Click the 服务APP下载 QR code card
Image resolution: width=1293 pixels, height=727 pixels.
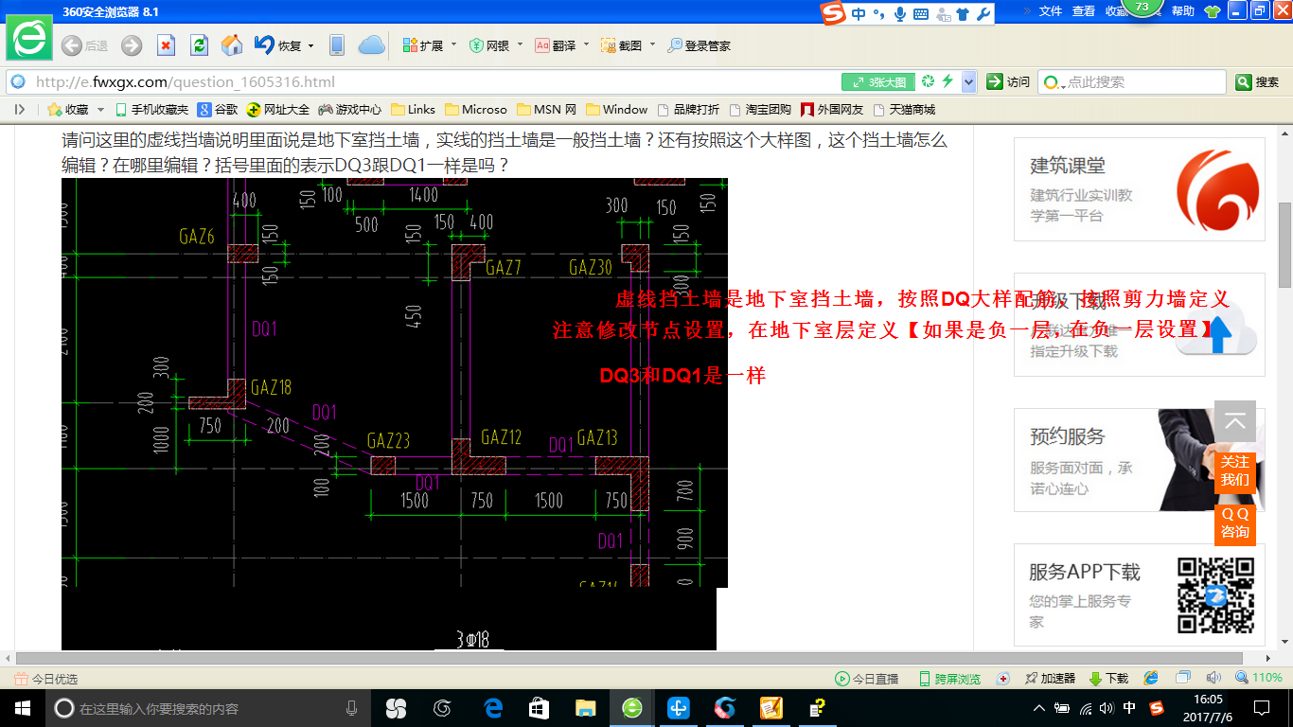coord(1140,594)
